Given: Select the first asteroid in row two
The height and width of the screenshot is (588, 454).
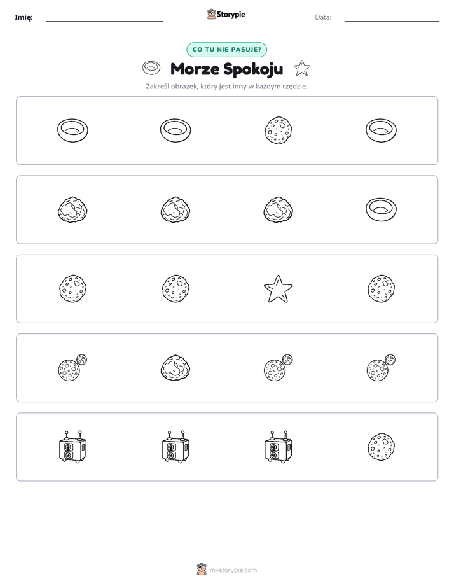Looking at the screenshot, I should 72,209.
